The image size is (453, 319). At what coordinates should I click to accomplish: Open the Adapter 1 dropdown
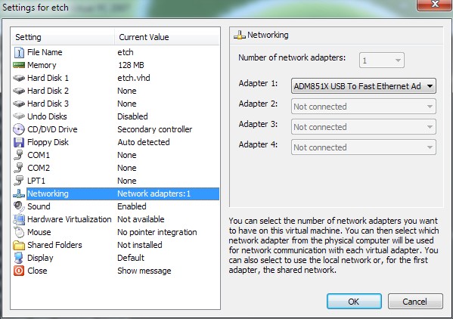pyautogui.click(x=364, y=86)
